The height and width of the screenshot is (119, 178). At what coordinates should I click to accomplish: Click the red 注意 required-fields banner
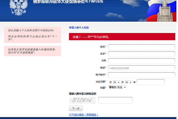point(122,37)
